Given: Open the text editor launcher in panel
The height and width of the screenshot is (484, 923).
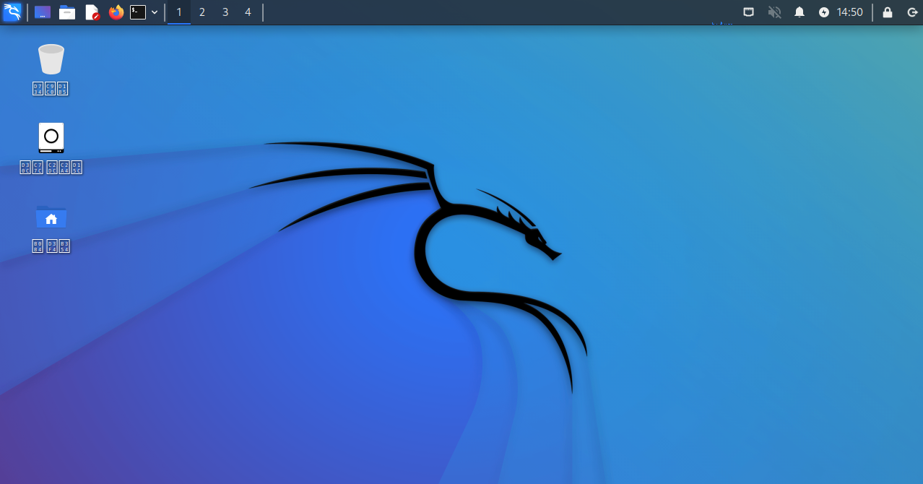Looking at the screenshot, I should (x=92, y=12).
